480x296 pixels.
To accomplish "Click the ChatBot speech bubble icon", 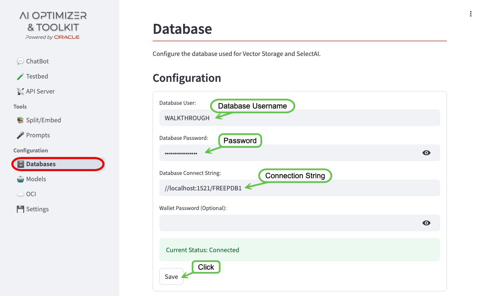I will (x=20, y=61).
